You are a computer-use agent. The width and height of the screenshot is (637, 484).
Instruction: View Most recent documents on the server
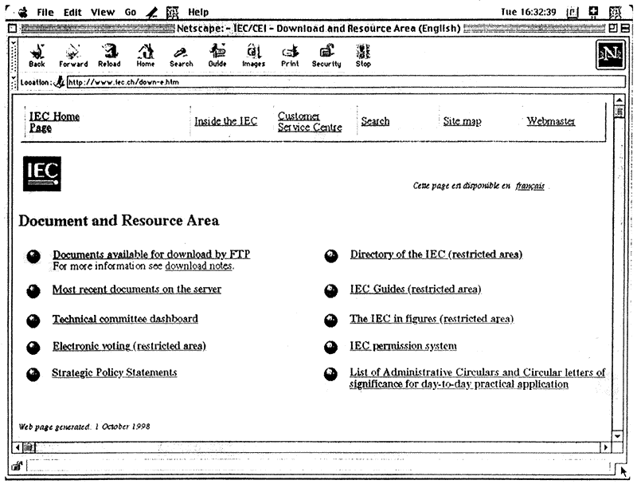137,289
